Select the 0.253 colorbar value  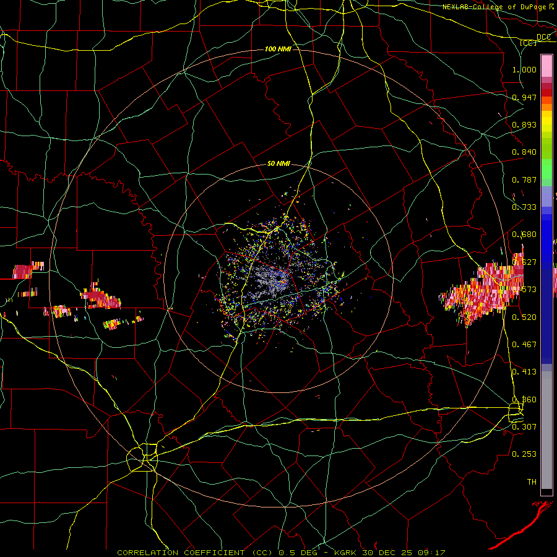524,454
